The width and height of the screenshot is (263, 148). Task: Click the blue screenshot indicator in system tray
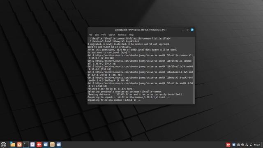click(x=234, y=145)
